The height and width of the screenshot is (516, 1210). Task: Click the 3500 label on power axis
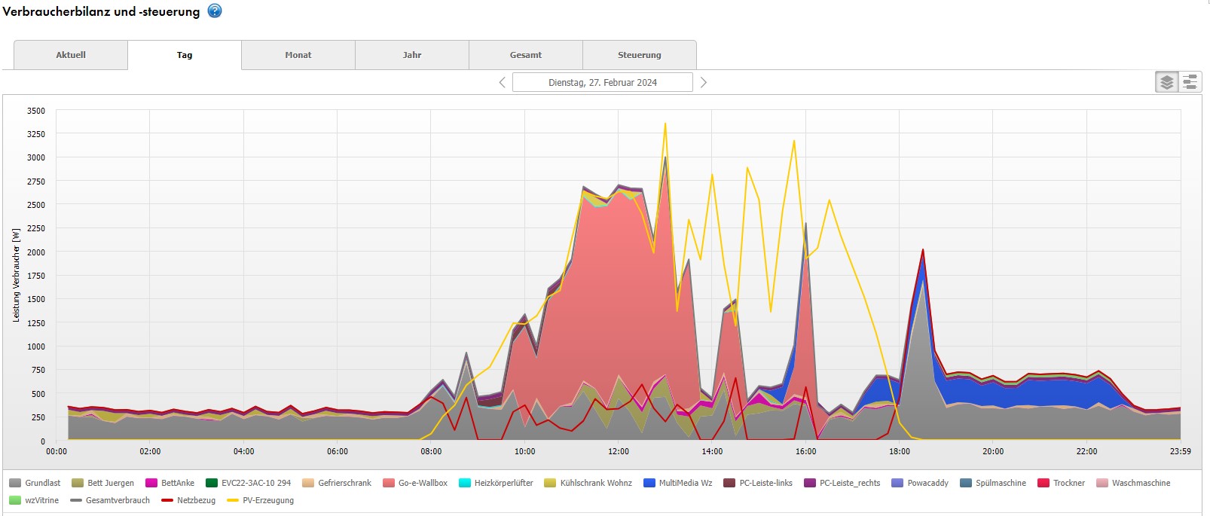(36, 111)
